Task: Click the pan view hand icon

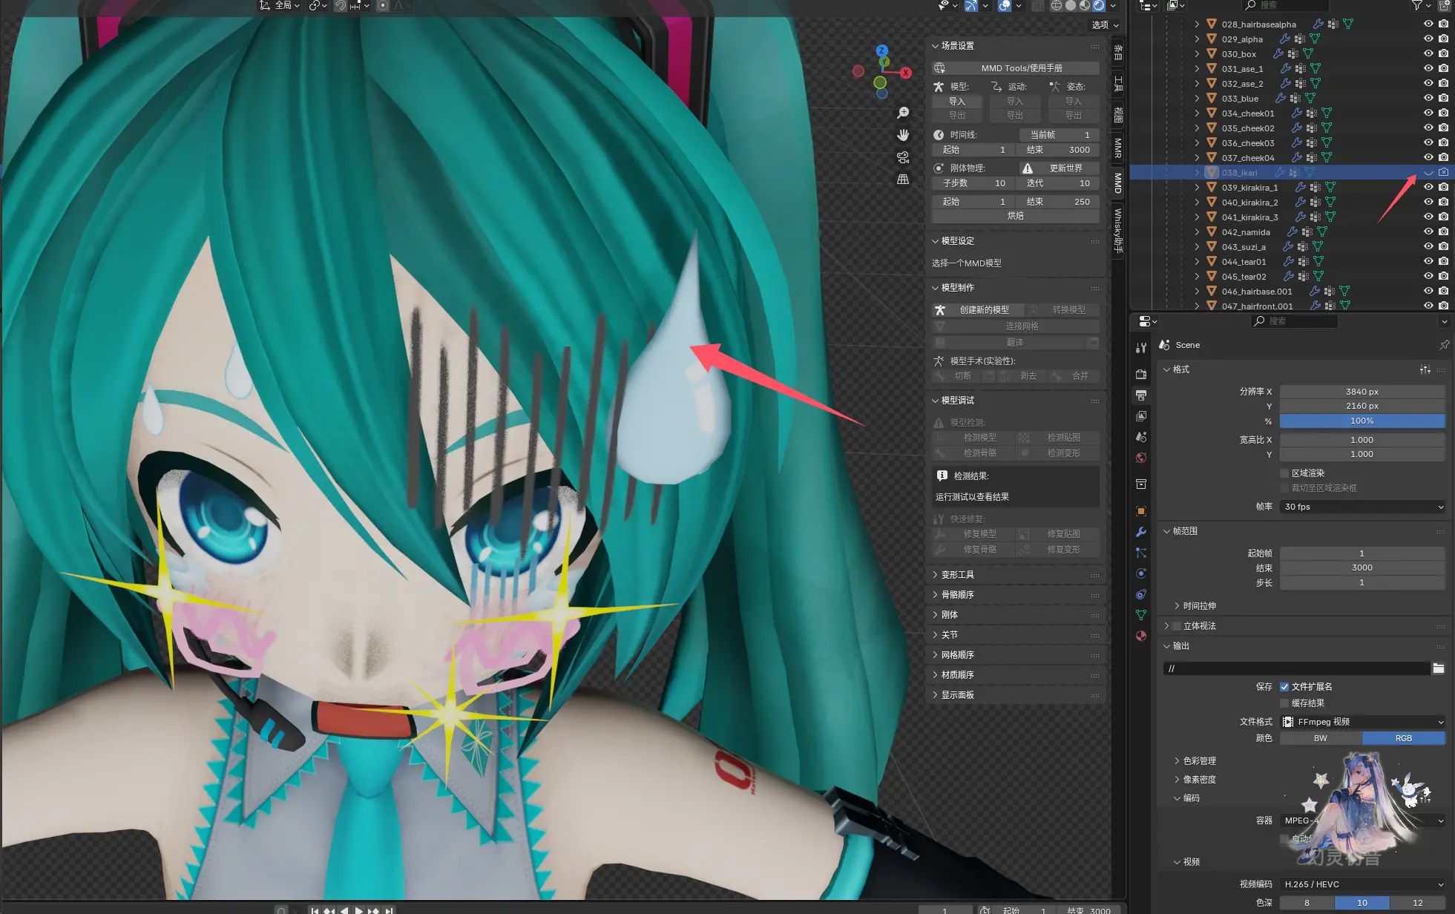Action: pyautogui.click(x=903, y=135)
